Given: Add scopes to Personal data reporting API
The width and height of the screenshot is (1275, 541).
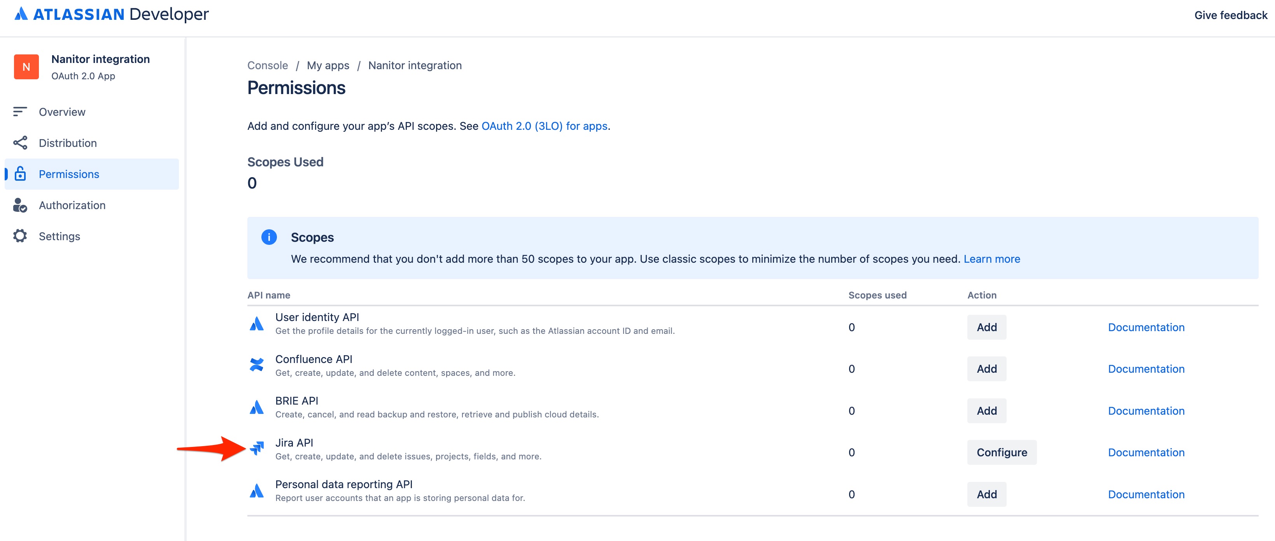Looking at the screenshot, I should (x=986, y=494).
